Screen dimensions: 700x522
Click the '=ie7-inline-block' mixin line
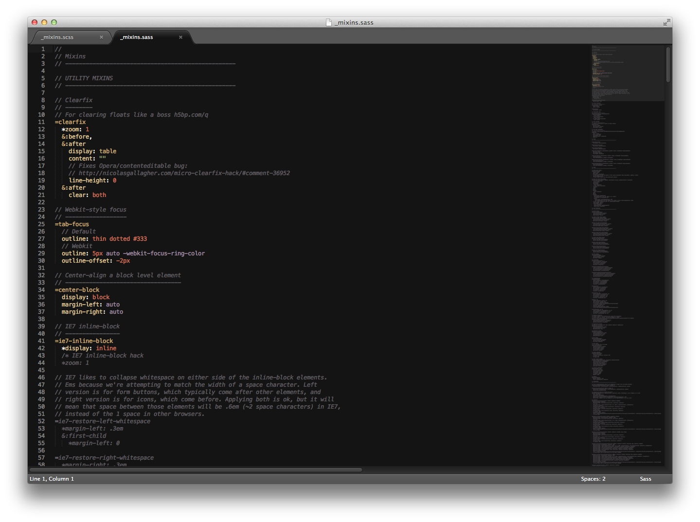[84, 341]
